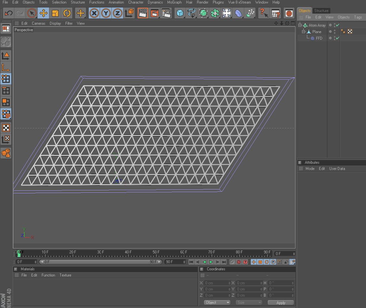Select the FFD object in the hierarchy

[319, 38]
